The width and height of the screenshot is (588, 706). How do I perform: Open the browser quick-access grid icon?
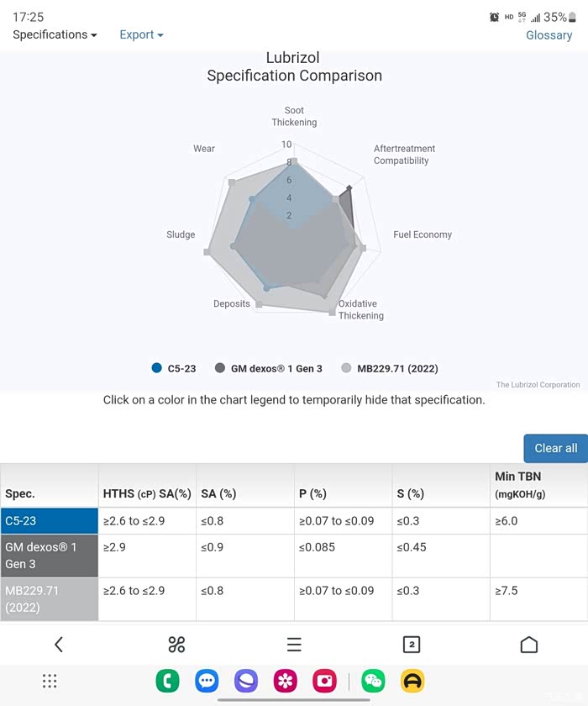[176, 645]
